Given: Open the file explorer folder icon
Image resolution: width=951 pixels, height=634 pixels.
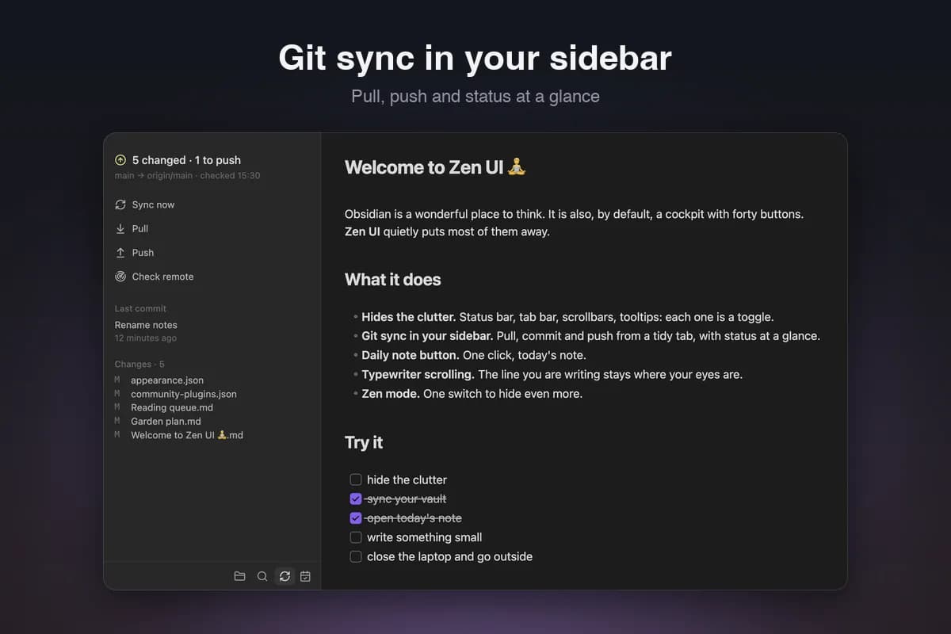Looking at the screenshot, I should click(239, 576).
